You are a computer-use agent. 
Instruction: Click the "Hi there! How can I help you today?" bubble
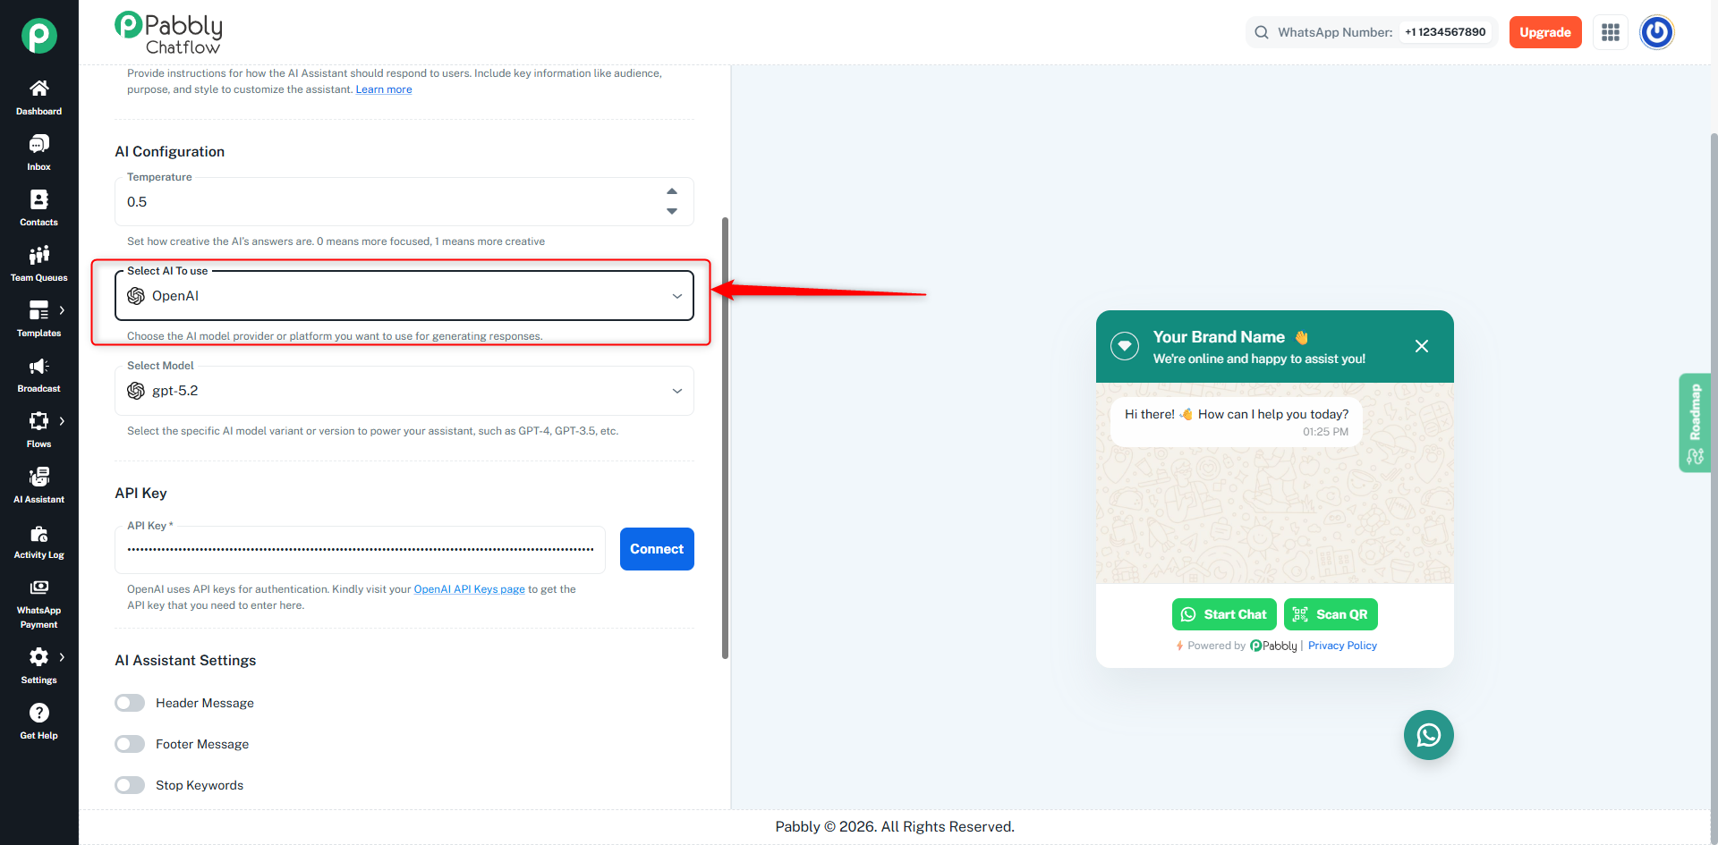pyautogui.click(x=1236, y=422)
